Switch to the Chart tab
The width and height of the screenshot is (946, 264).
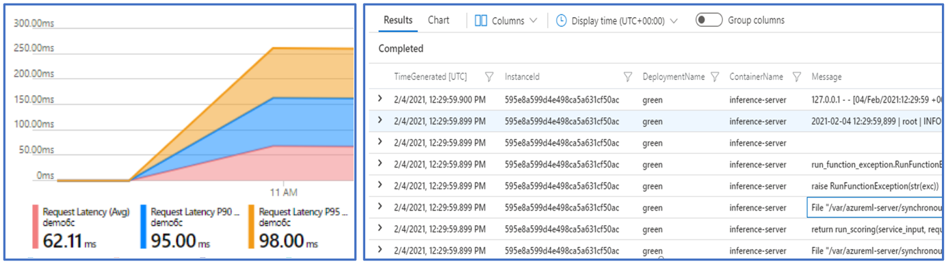[x=438, y=20]
